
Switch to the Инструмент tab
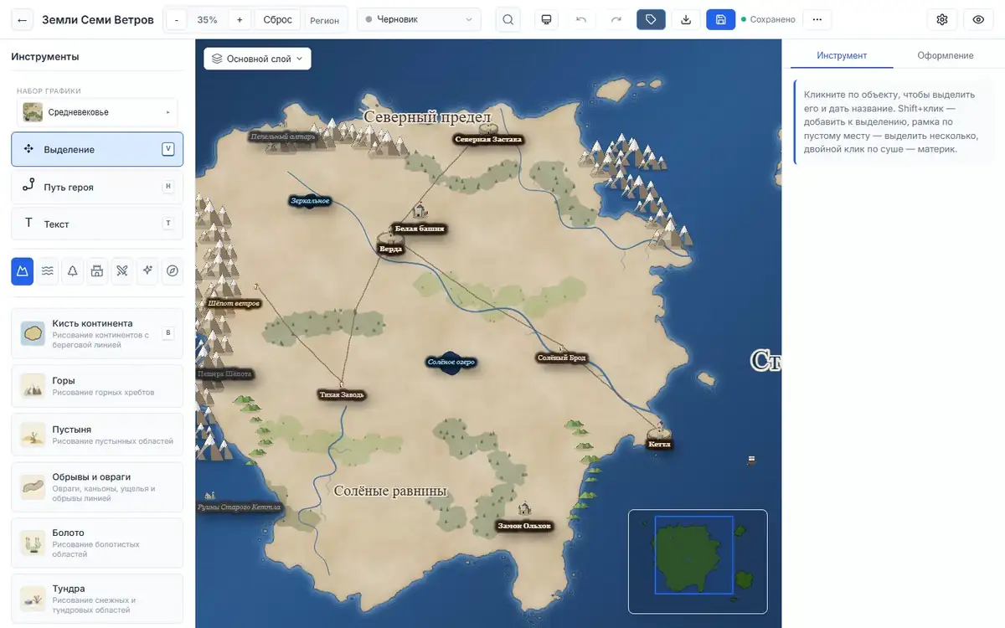[x=842, y=55]
